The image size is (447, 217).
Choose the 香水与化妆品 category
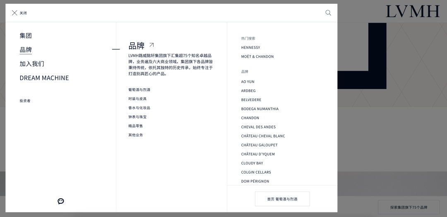tap(139, 108)
